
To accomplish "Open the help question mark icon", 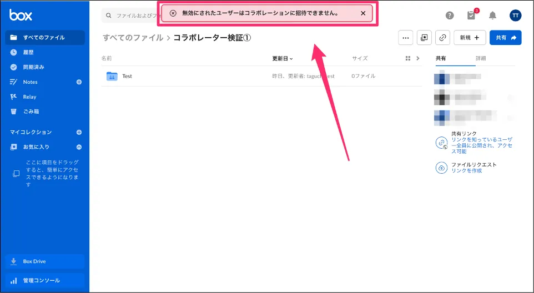I will (450, 16).
